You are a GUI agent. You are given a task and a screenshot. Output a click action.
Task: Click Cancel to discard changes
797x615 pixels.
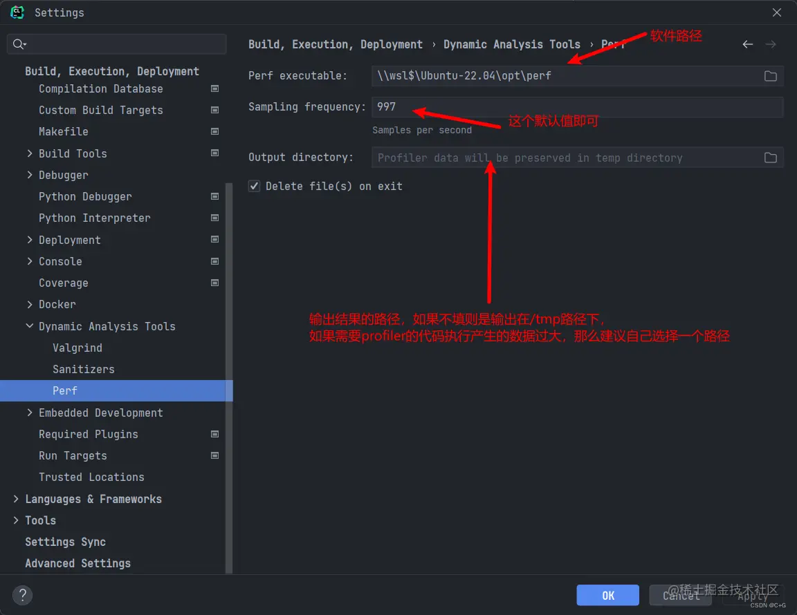(x=680, y=595)
